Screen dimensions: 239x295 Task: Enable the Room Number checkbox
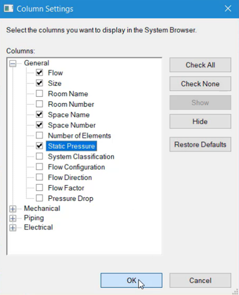40,104
